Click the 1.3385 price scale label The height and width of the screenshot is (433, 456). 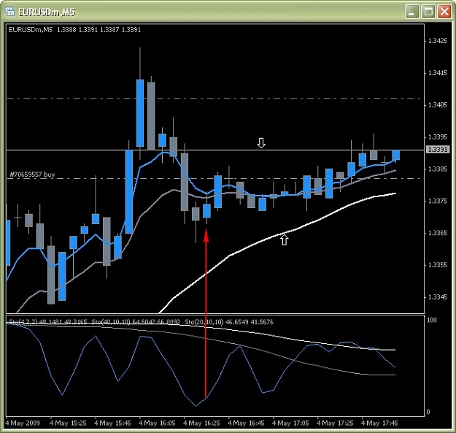(x=438, y=169)
